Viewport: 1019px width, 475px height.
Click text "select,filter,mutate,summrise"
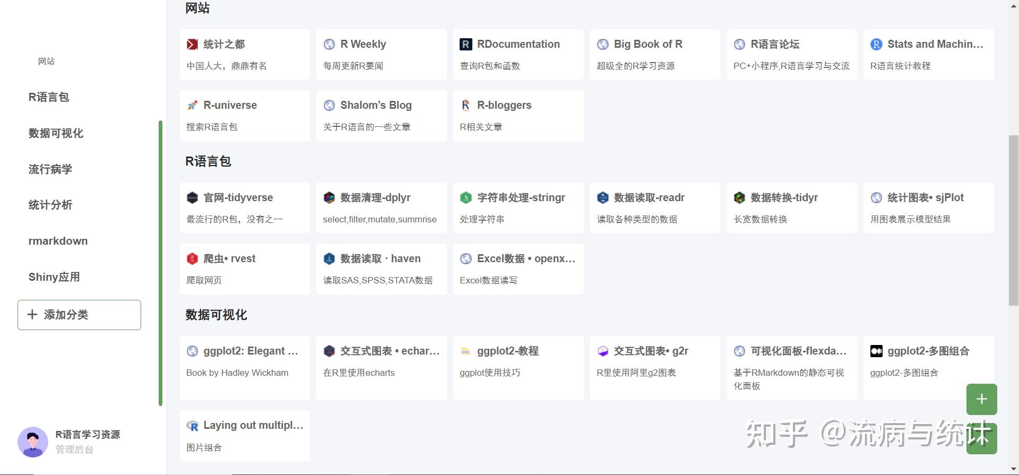[x=380, y=220]
